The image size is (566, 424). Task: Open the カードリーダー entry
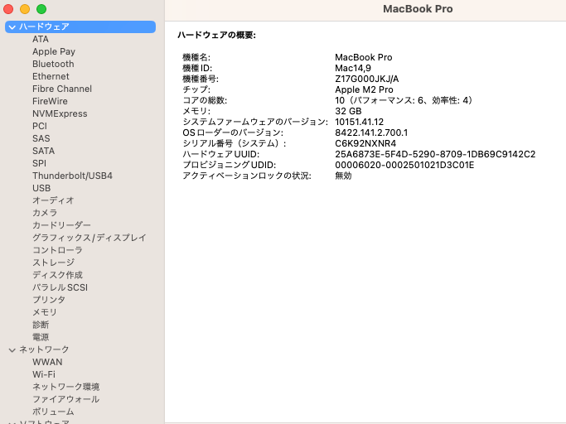61,225
